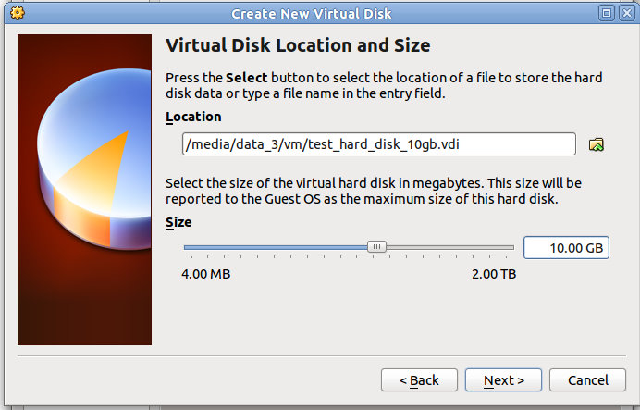Click the Virtual Disk Location and Size heading

coord(298,45)
